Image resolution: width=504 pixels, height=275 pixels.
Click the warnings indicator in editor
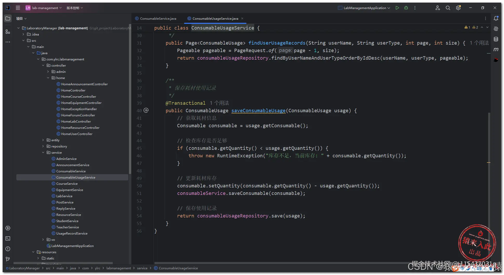(x=471, y=27)
